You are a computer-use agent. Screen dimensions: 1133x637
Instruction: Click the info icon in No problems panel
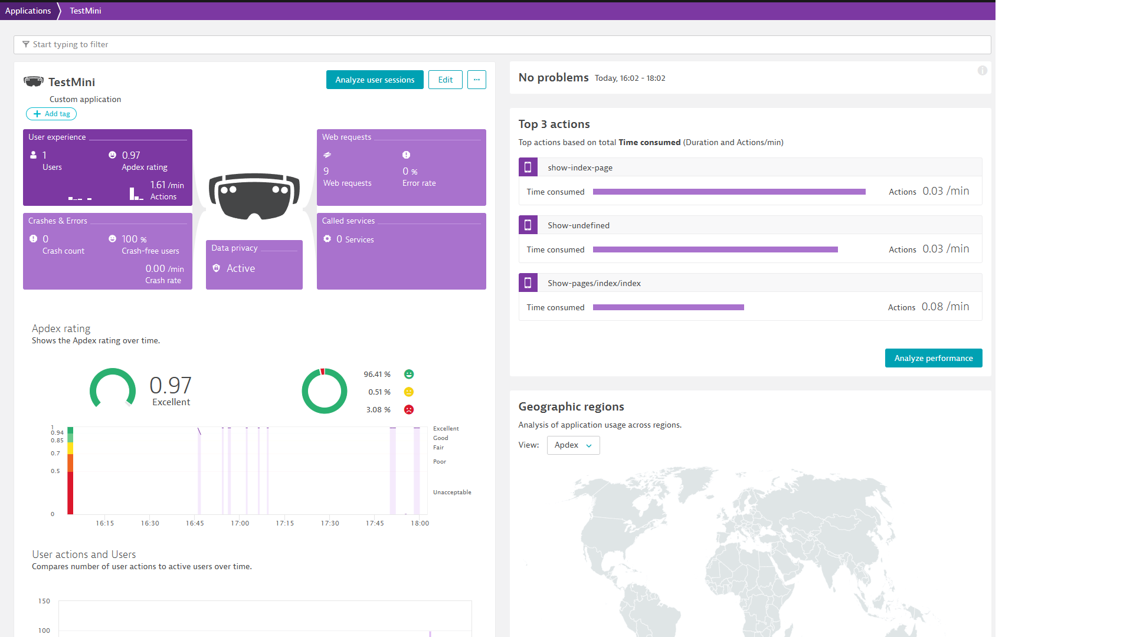tap(982, 71)
